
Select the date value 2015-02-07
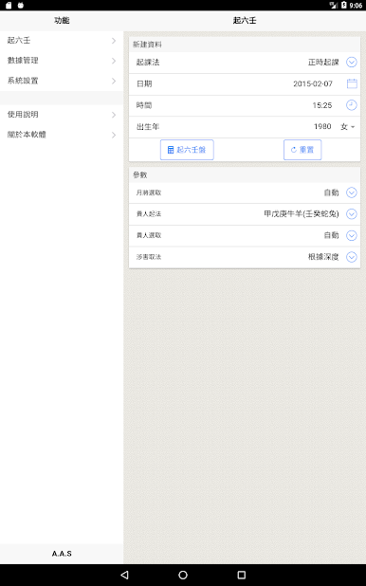pyautogui.click(x=313, y=83)
